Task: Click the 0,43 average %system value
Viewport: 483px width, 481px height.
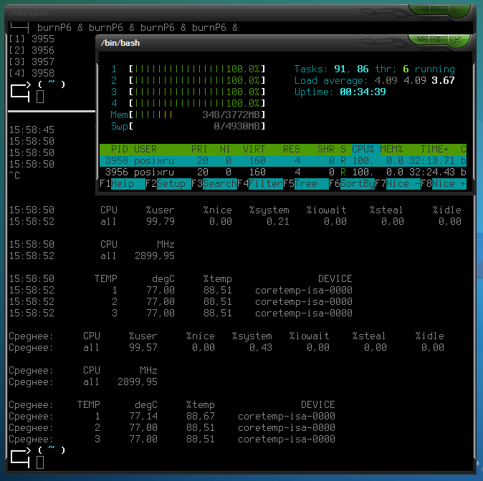Action: 261,348
